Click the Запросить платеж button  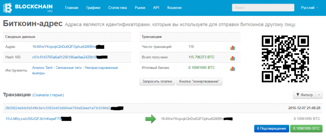coord(158,81)
